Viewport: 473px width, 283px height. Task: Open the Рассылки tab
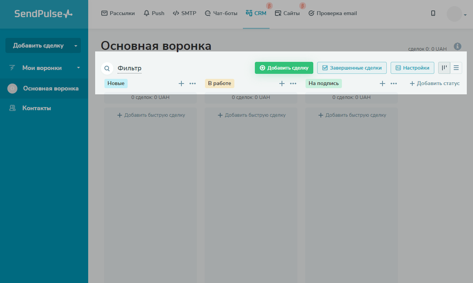coord(118,14)
